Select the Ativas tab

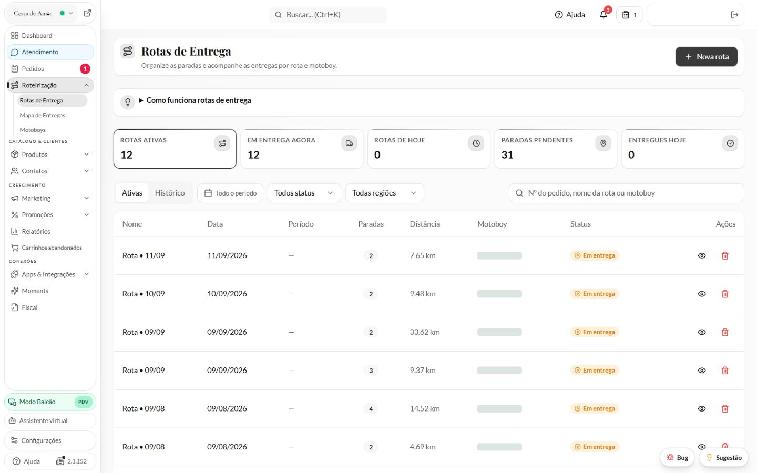(132, 193)
